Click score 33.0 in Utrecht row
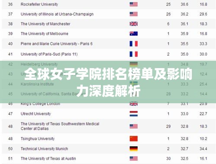The image size is (216, 164). 184,114
